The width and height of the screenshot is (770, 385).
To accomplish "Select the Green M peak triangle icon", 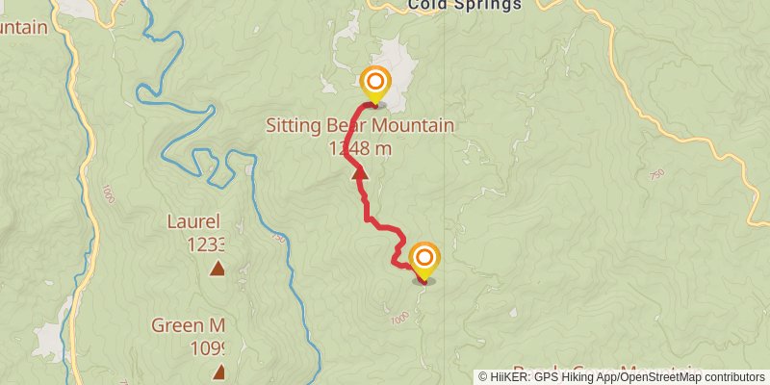I will pos(219,372).
